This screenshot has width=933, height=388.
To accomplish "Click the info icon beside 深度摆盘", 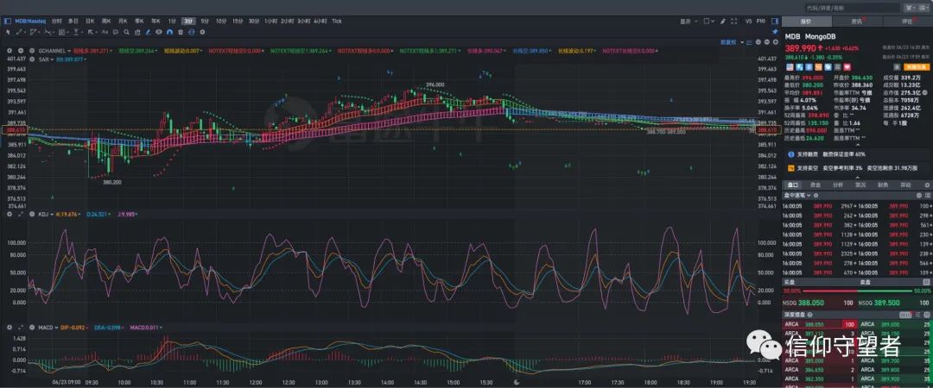I will (809, 315).
